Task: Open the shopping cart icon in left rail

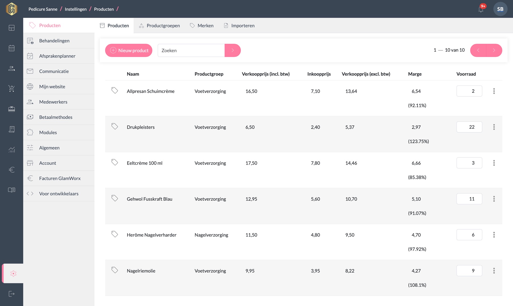Action: point(12,89)
